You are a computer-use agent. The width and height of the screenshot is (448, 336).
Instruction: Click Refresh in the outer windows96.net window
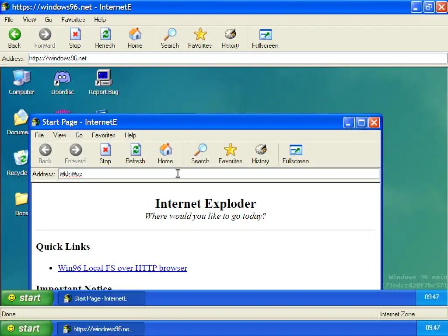105,38
